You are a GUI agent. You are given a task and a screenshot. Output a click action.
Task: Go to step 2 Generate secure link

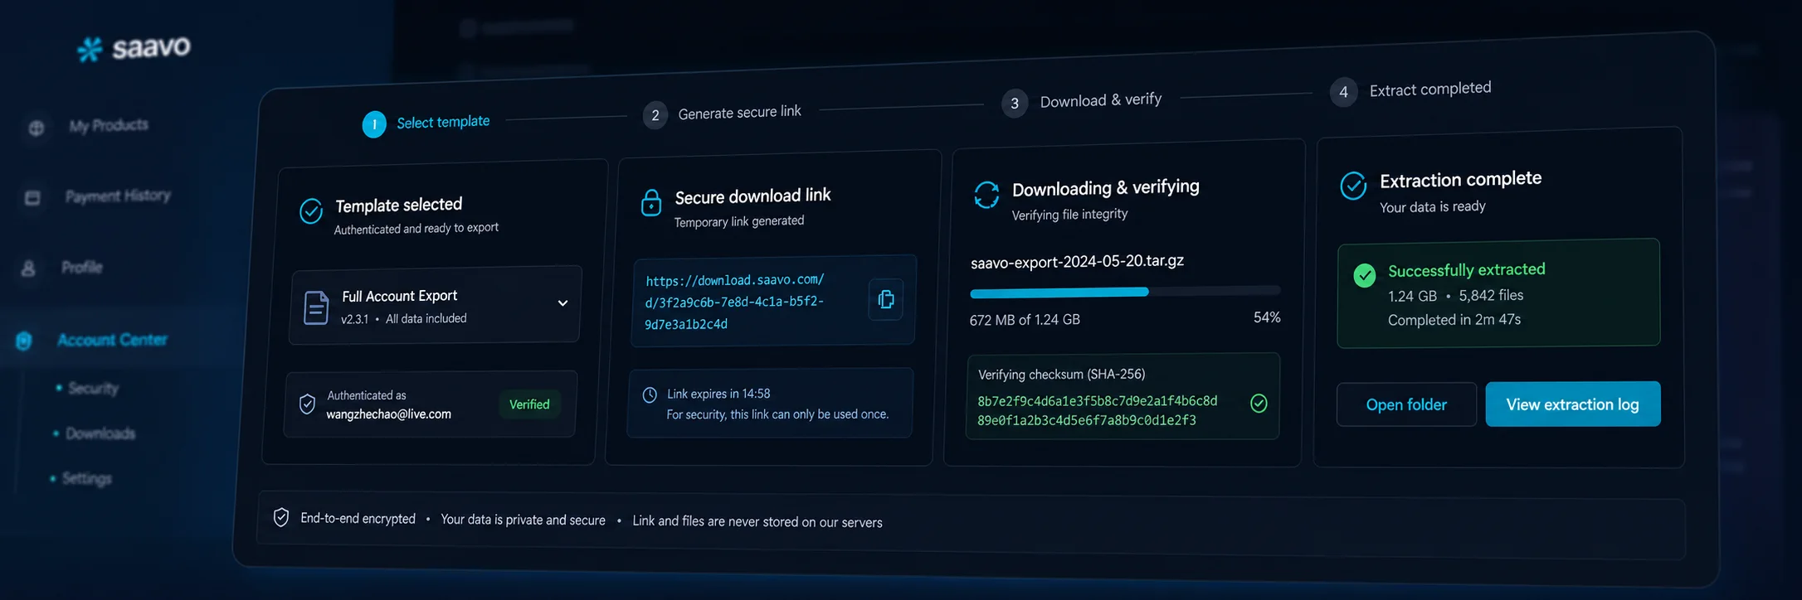[723, 113]
